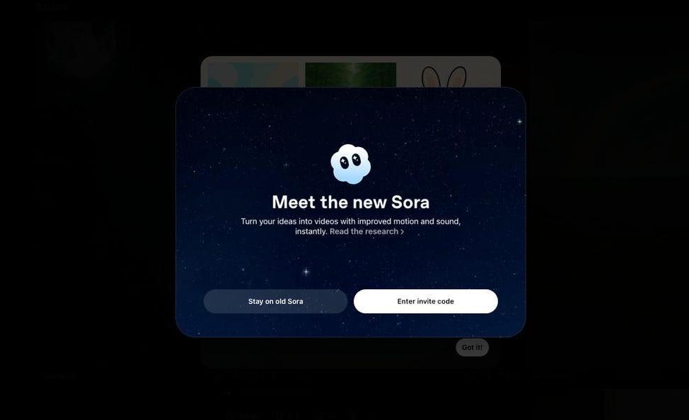
Task: Click the glowing star at the modal's top-right corner
Action: 519,121
